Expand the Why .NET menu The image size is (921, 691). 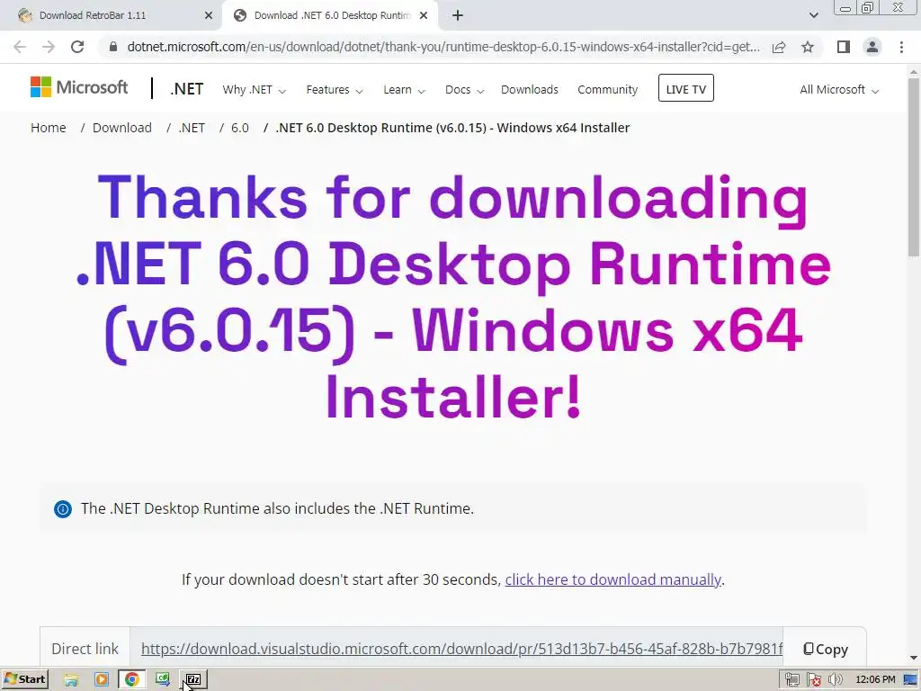click(254, 90)
